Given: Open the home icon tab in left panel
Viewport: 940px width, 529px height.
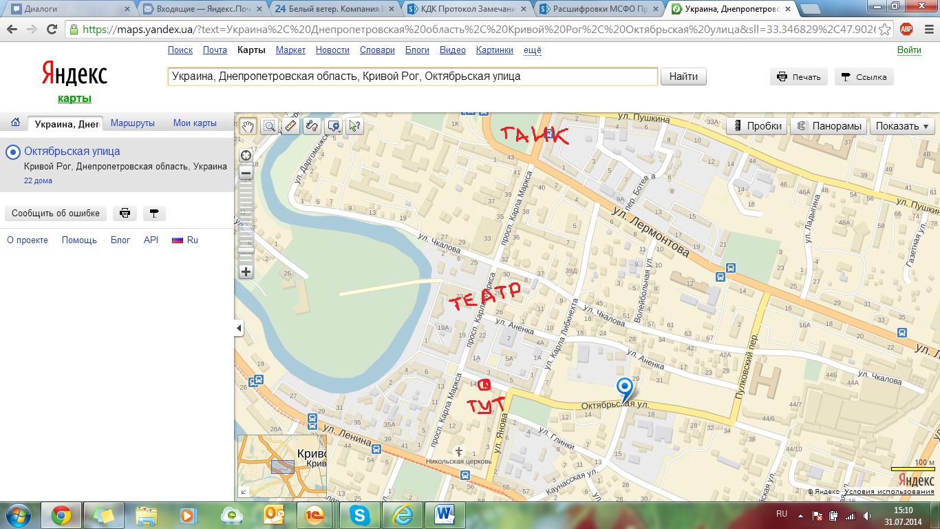Looking at the screenshot, I should (15, 123).
